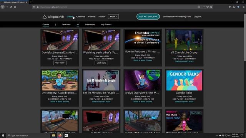Screen dimensions: 246x138
Task: Visit Now for Daniela_jimenez12's Movie event
Action: [x=60, y=63]
